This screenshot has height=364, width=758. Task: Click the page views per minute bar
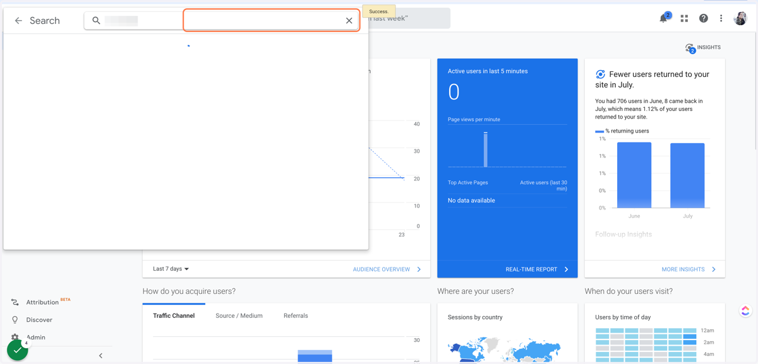click(x=486, y=150)
